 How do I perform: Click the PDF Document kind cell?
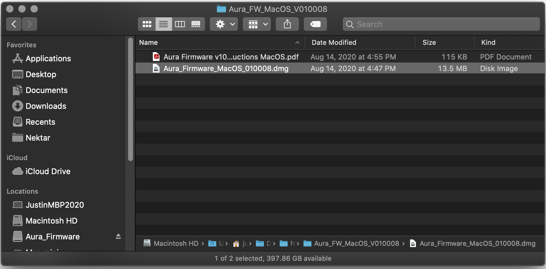pyautogui.click(x=506, y=57)
